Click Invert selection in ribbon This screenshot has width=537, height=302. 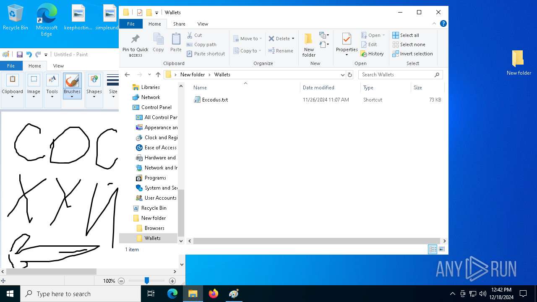coord(412,54)
